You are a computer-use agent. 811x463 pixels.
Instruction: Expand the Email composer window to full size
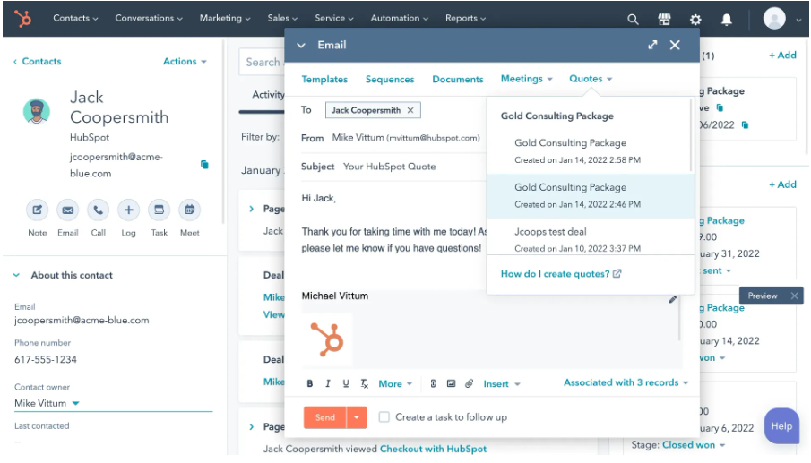click(652, 45)
